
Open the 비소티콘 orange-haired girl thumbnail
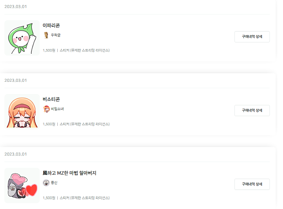point(22,111)
